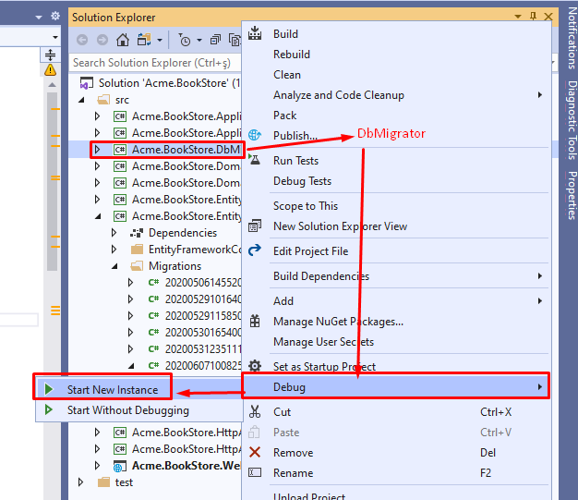This screenshot has width=578, height=500.
Task: Click the Set as Startup Project gear icon
Action: [255, 367]
